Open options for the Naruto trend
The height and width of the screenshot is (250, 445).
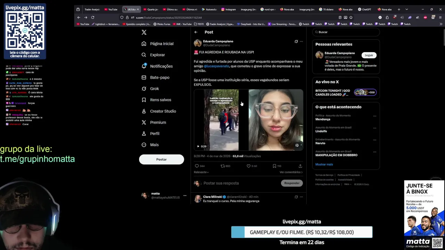(375, 140)
